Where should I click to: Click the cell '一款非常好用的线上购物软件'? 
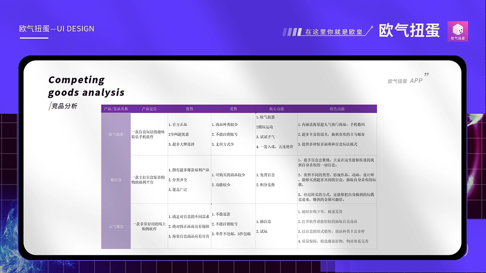149,226
